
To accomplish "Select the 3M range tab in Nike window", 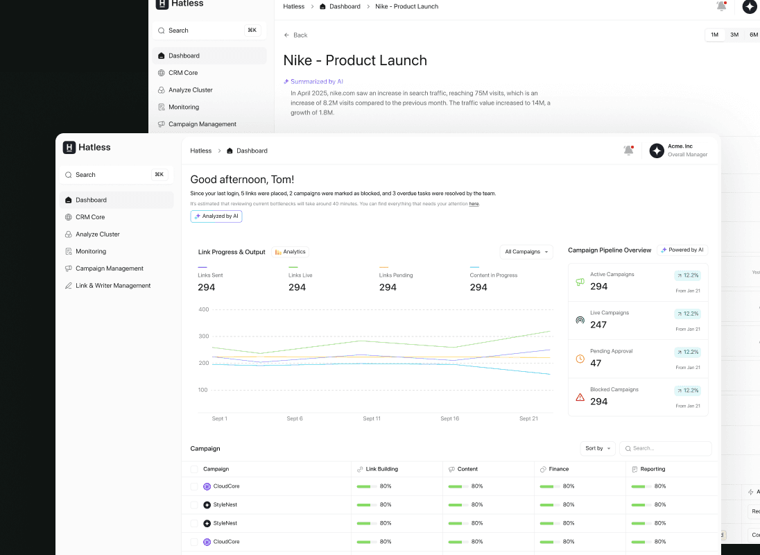I will click(x=734, y=35).
